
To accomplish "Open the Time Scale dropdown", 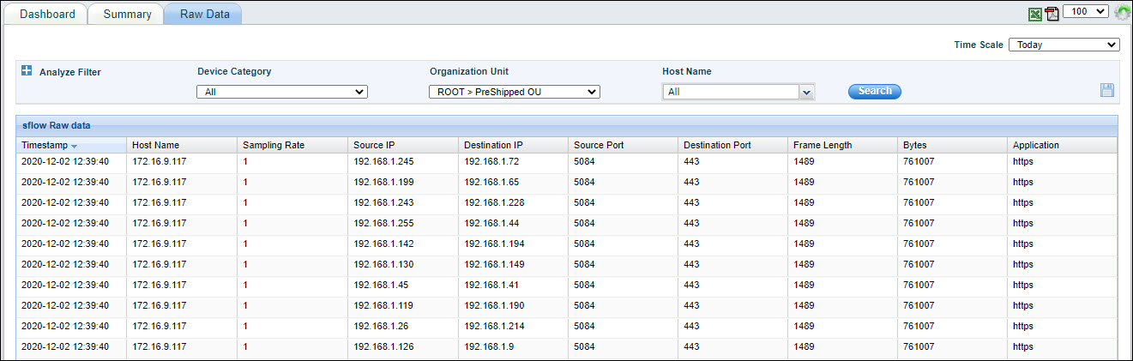I will (x=1064, y=45).
